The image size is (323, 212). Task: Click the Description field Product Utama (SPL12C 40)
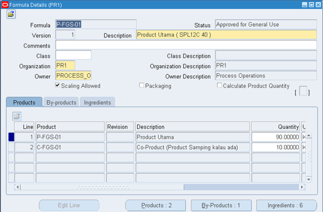(x=227, y=35)
